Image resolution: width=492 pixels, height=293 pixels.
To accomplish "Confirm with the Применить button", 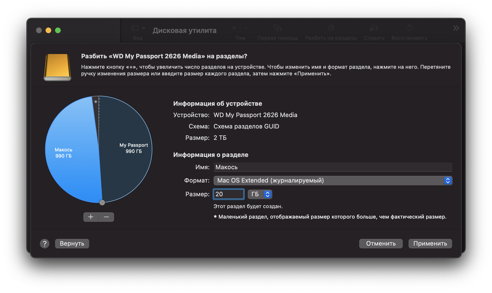I will coord(430,243).
